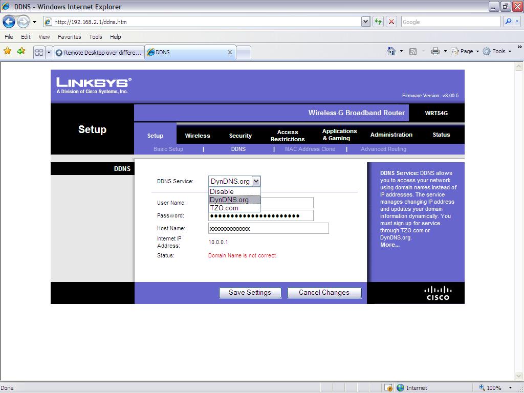The width and height of the screenshot is (524, 393).
Task: Open the View menu
Action: (x=44, y=37)
